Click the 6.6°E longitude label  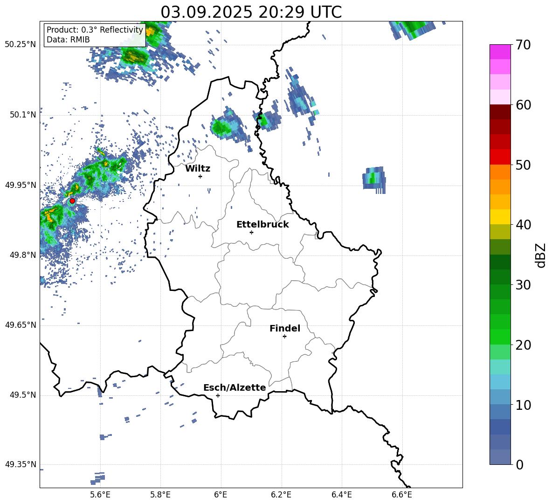pos(402,495)
